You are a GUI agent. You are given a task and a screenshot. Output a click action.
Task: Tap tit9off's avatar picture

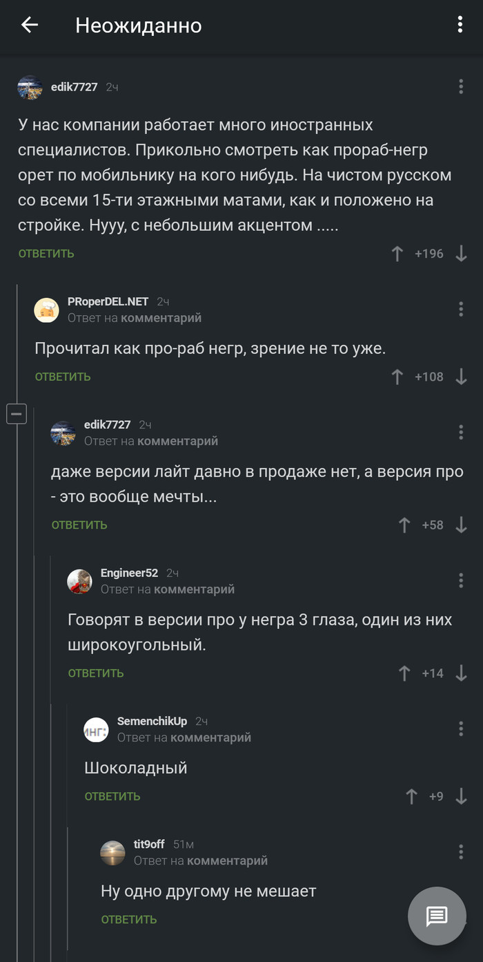(112, 853)
